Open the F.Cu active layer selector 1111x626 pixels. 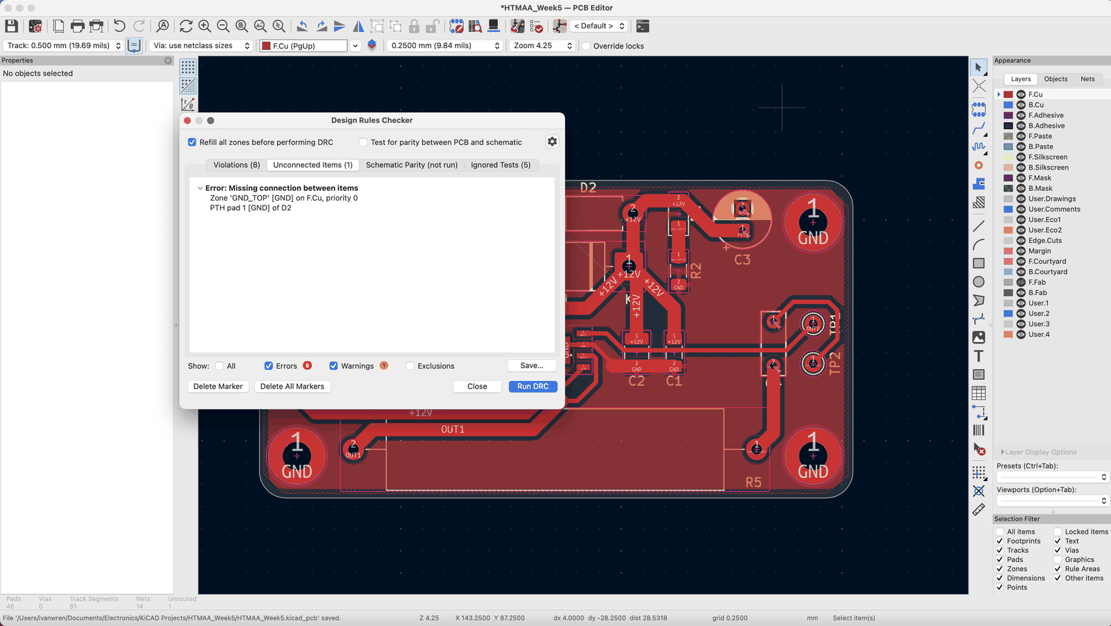pos(310,46)
